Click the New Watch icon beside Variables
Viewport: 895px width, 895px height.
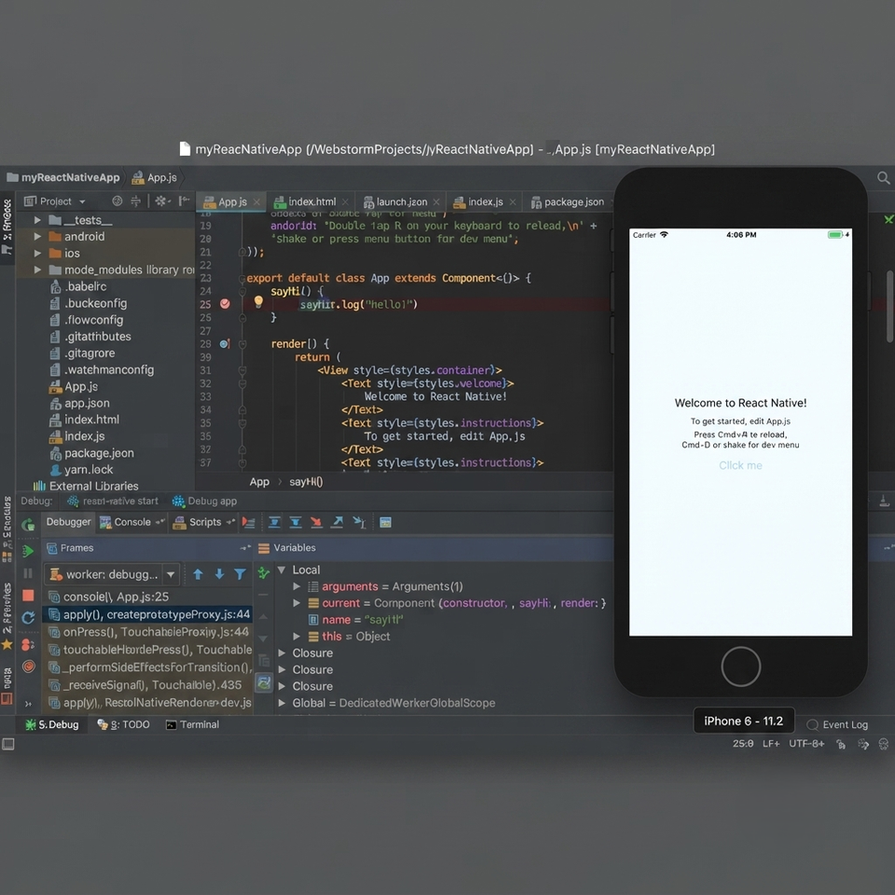(263, 572)
